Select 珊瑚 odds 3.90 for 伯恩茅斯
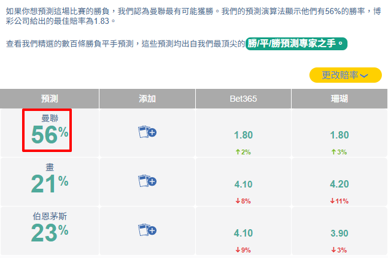Viewport: 388px width, 258px height. 340,233
